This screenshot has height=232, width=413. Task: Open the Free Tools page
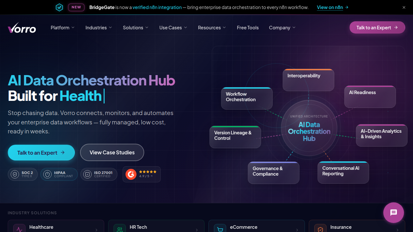(x=248, y=28)
